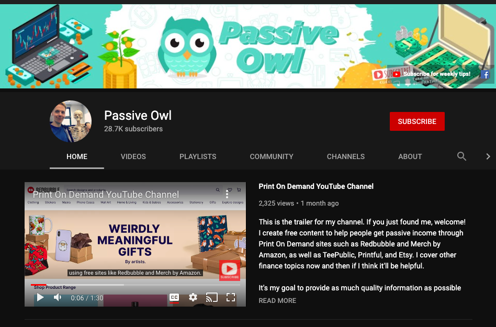Open the Playlists tab
This screenshot has width=496, height=327.
(198, 156)
